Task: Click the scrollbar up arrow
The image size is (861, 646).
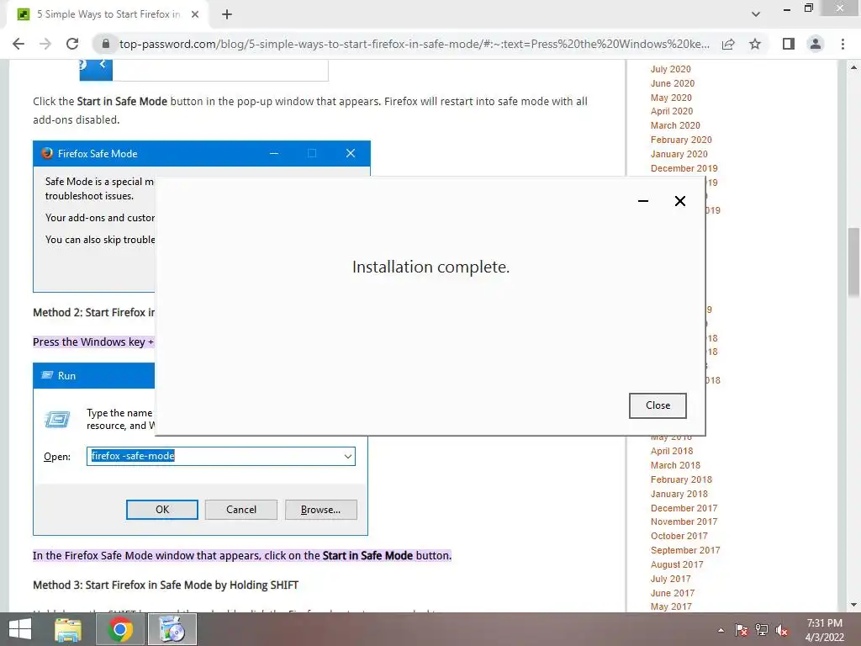Action: 853,67
